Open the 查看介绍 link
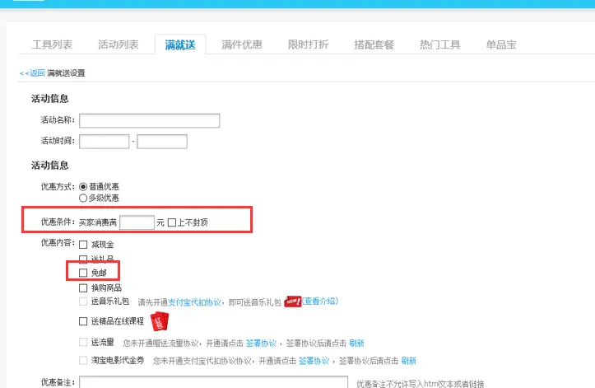 320,302
